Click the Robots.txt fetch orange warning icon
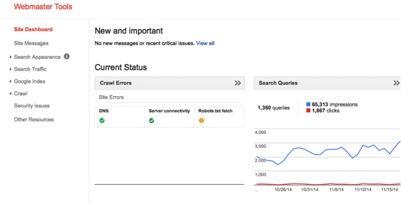 tap(202, 121)
